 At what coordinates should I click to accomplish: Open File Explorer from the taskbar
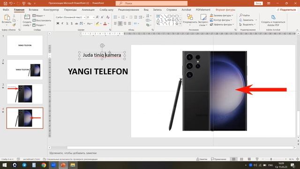coord(73,165)
